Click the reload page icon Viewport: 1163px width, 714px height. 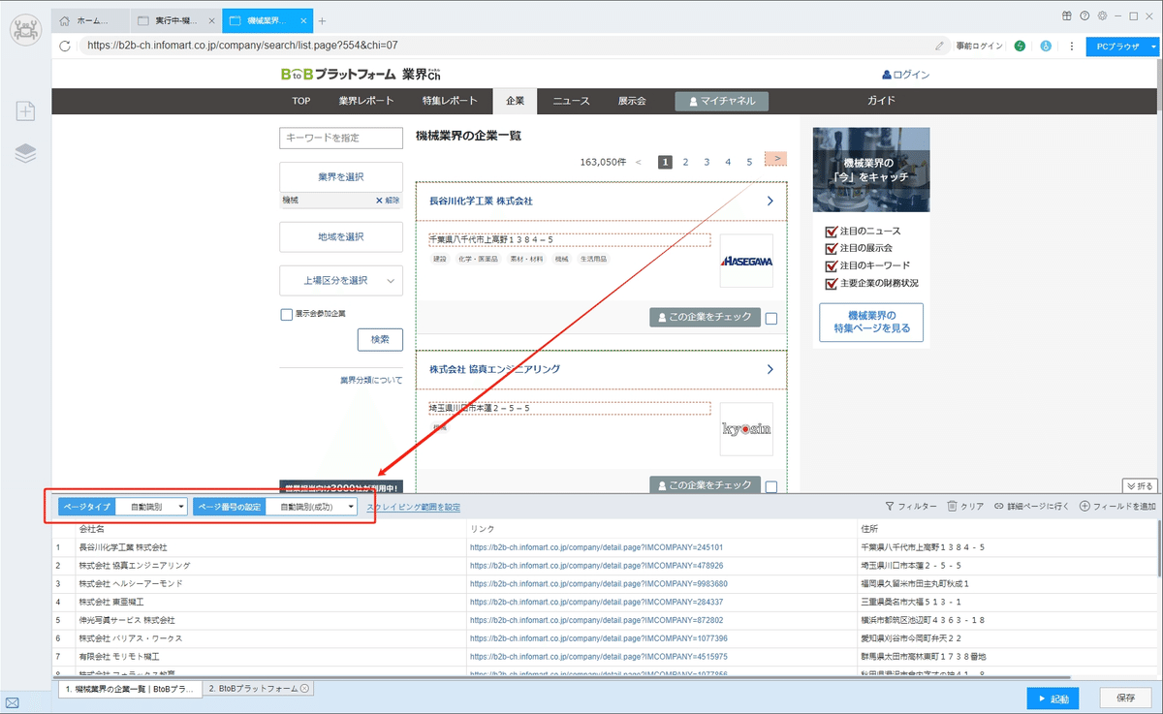tap(65, 46)
